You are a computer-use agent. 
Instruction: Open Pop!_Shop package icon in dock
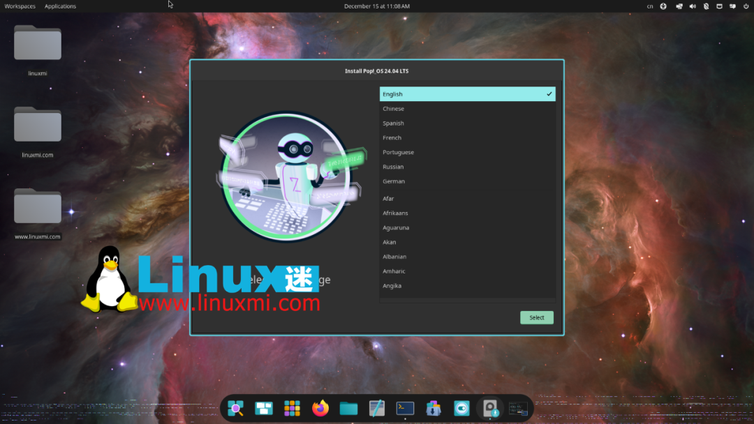pyautogui.click(x=434, y=408)
